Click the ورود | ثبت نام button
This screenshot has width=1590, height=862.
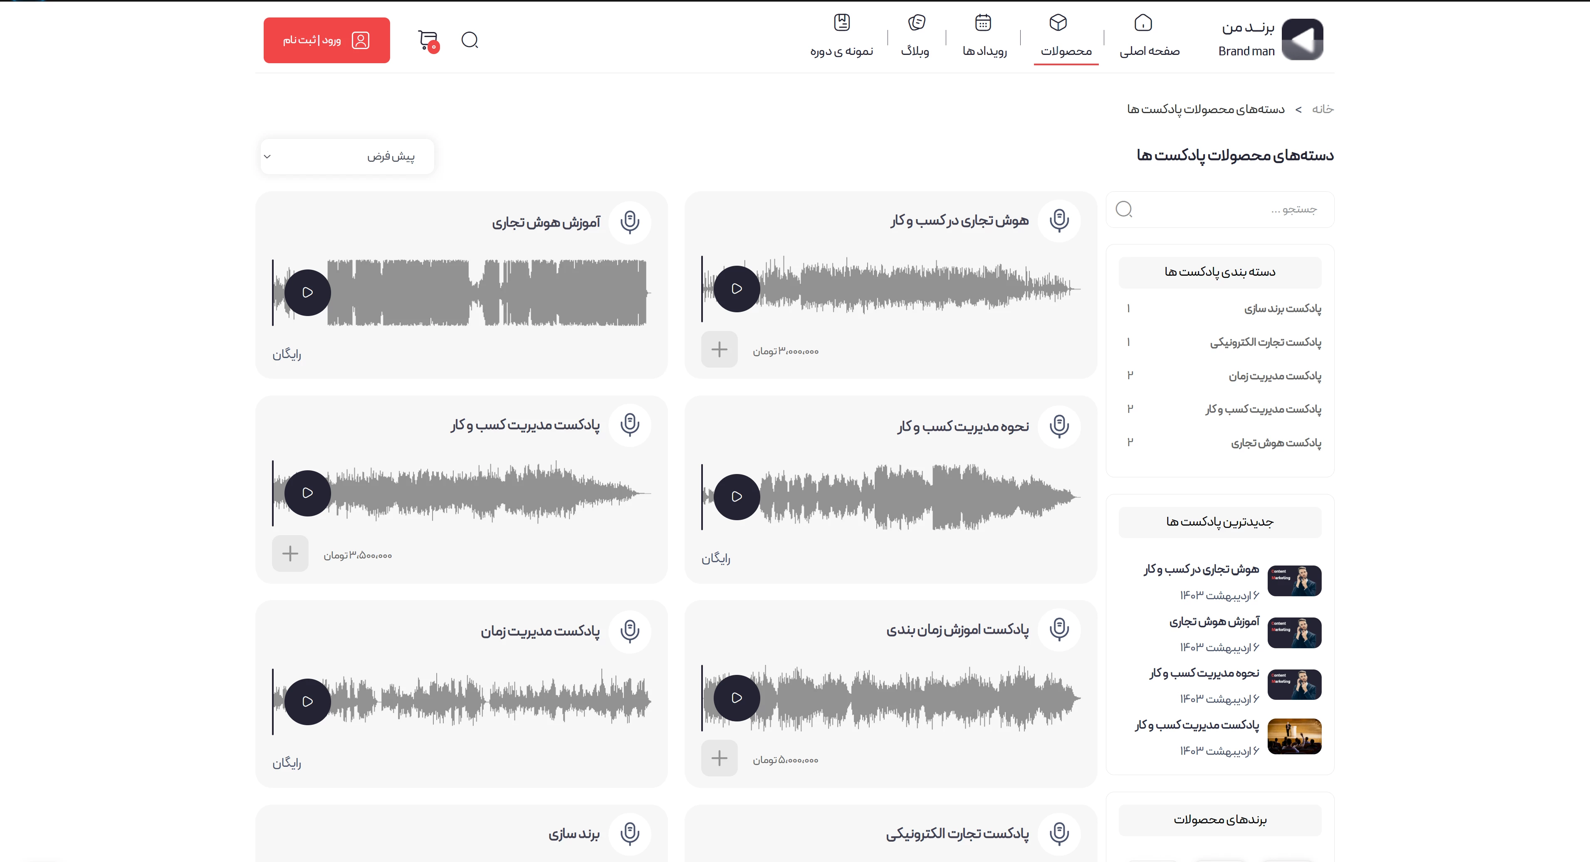(326, 41)
